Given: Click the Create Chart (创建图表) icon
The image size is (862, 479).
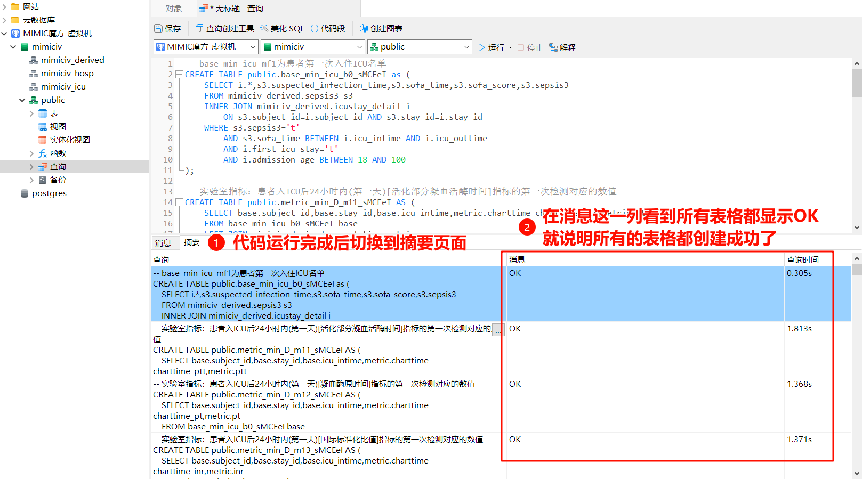Looking at the screenshot, I should click(364, 28).
